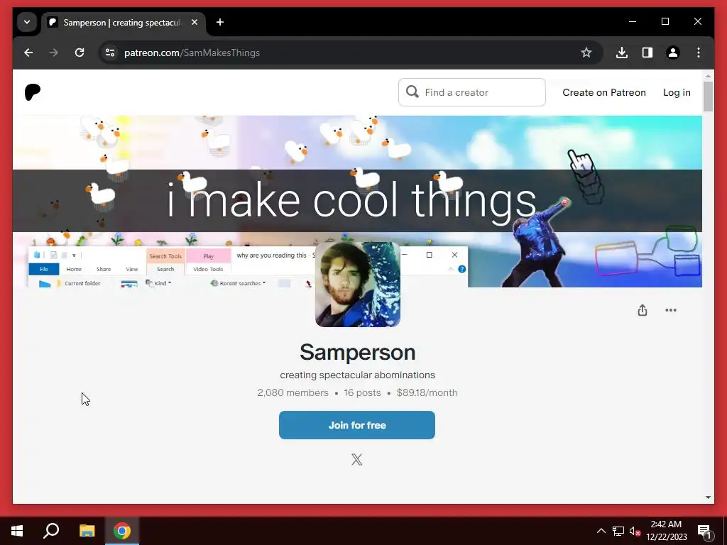Click the '$89.18/month' text
Image resolution: width=727 pixels, height=545 pixels.
coord(427,392)
